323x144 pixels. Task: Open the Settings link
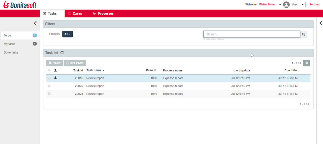click(314, 5)
